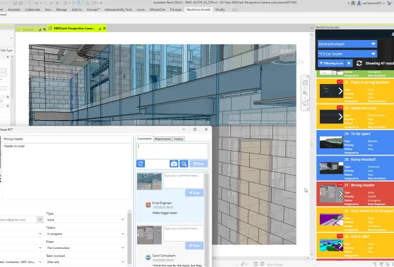Click the sync refresh icon near results count
Image resolution: width=394 pixels, height=267 pixels.
pyautogui.click(x=359, y=63)
